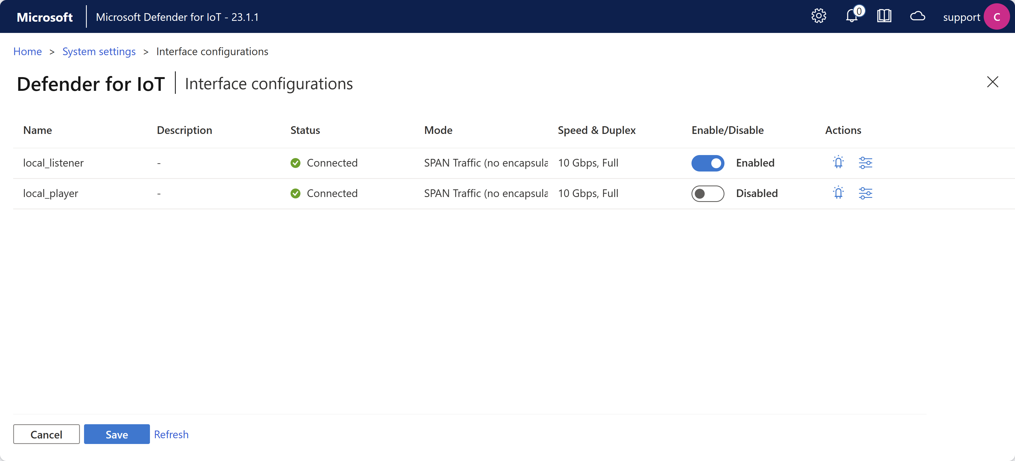Viewport: 1015px width, 461px height.
Task: Toggle local_listener interface Enable/Disable
Action: (707, 162)
